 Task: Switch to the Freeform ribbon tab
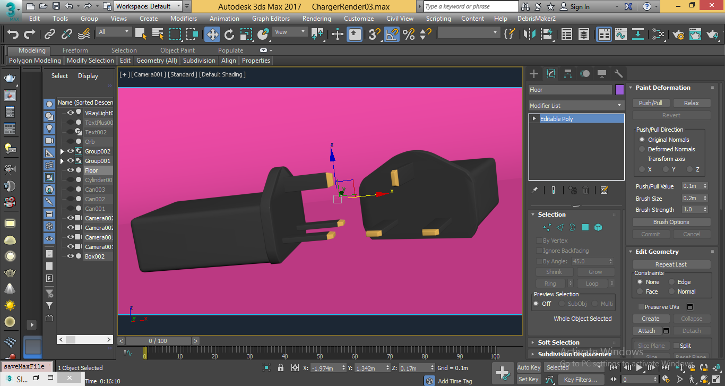75,50
